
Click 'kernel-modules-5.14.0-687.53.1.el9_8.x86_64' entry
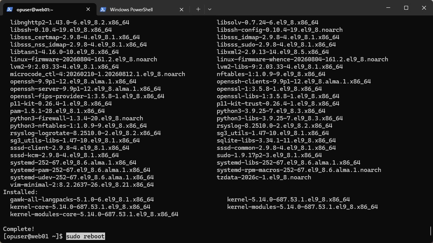[302, 207]
